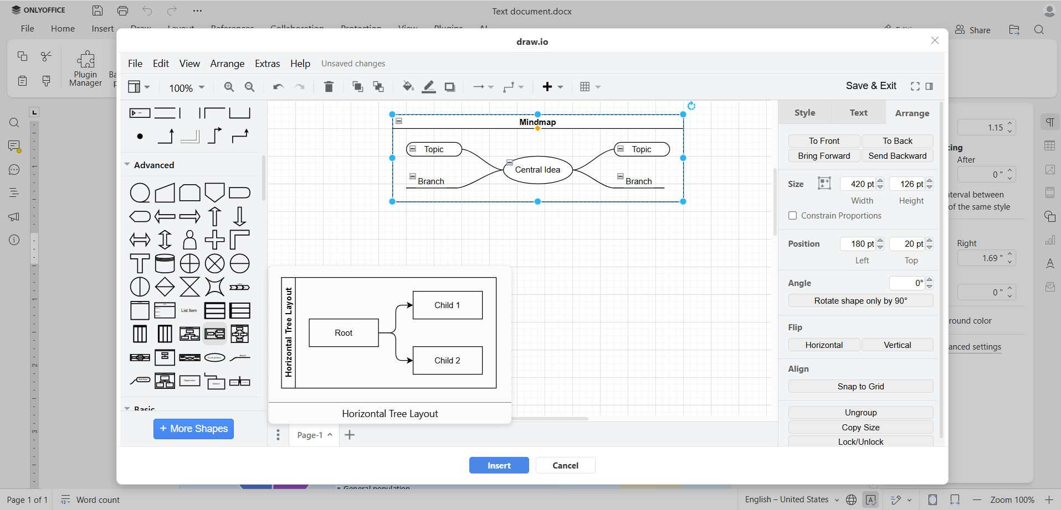Open line color pencil tool
The height and width of the screenshot is (510, 1061).
[429, 87]
